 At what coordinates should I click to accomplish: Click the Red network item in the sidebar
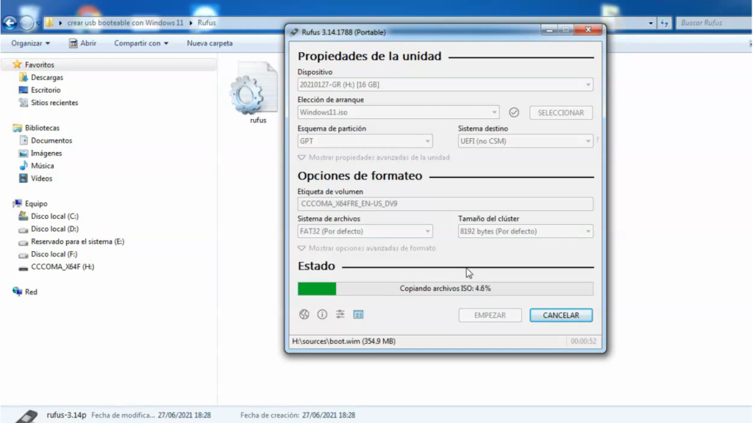(x=29, y=292)
